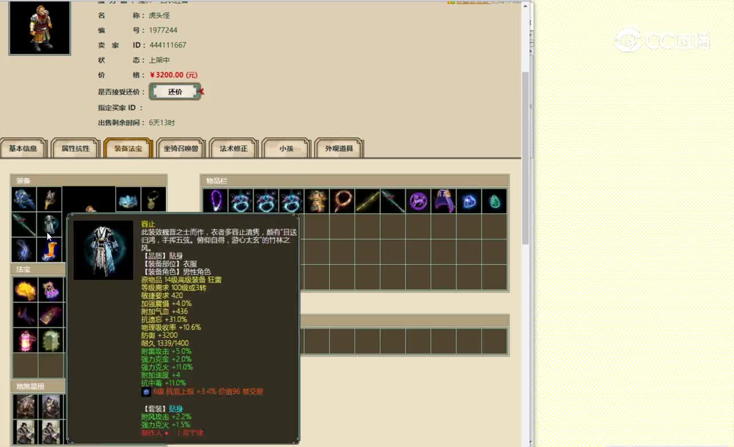
Task: Select the green spear in 物品栏
Action: pyautogui.click(x=392, y=201)
